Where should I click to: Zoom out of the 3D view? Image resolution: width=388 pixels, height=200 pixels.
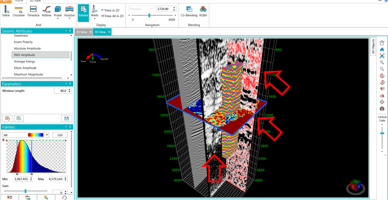[382, 69]
